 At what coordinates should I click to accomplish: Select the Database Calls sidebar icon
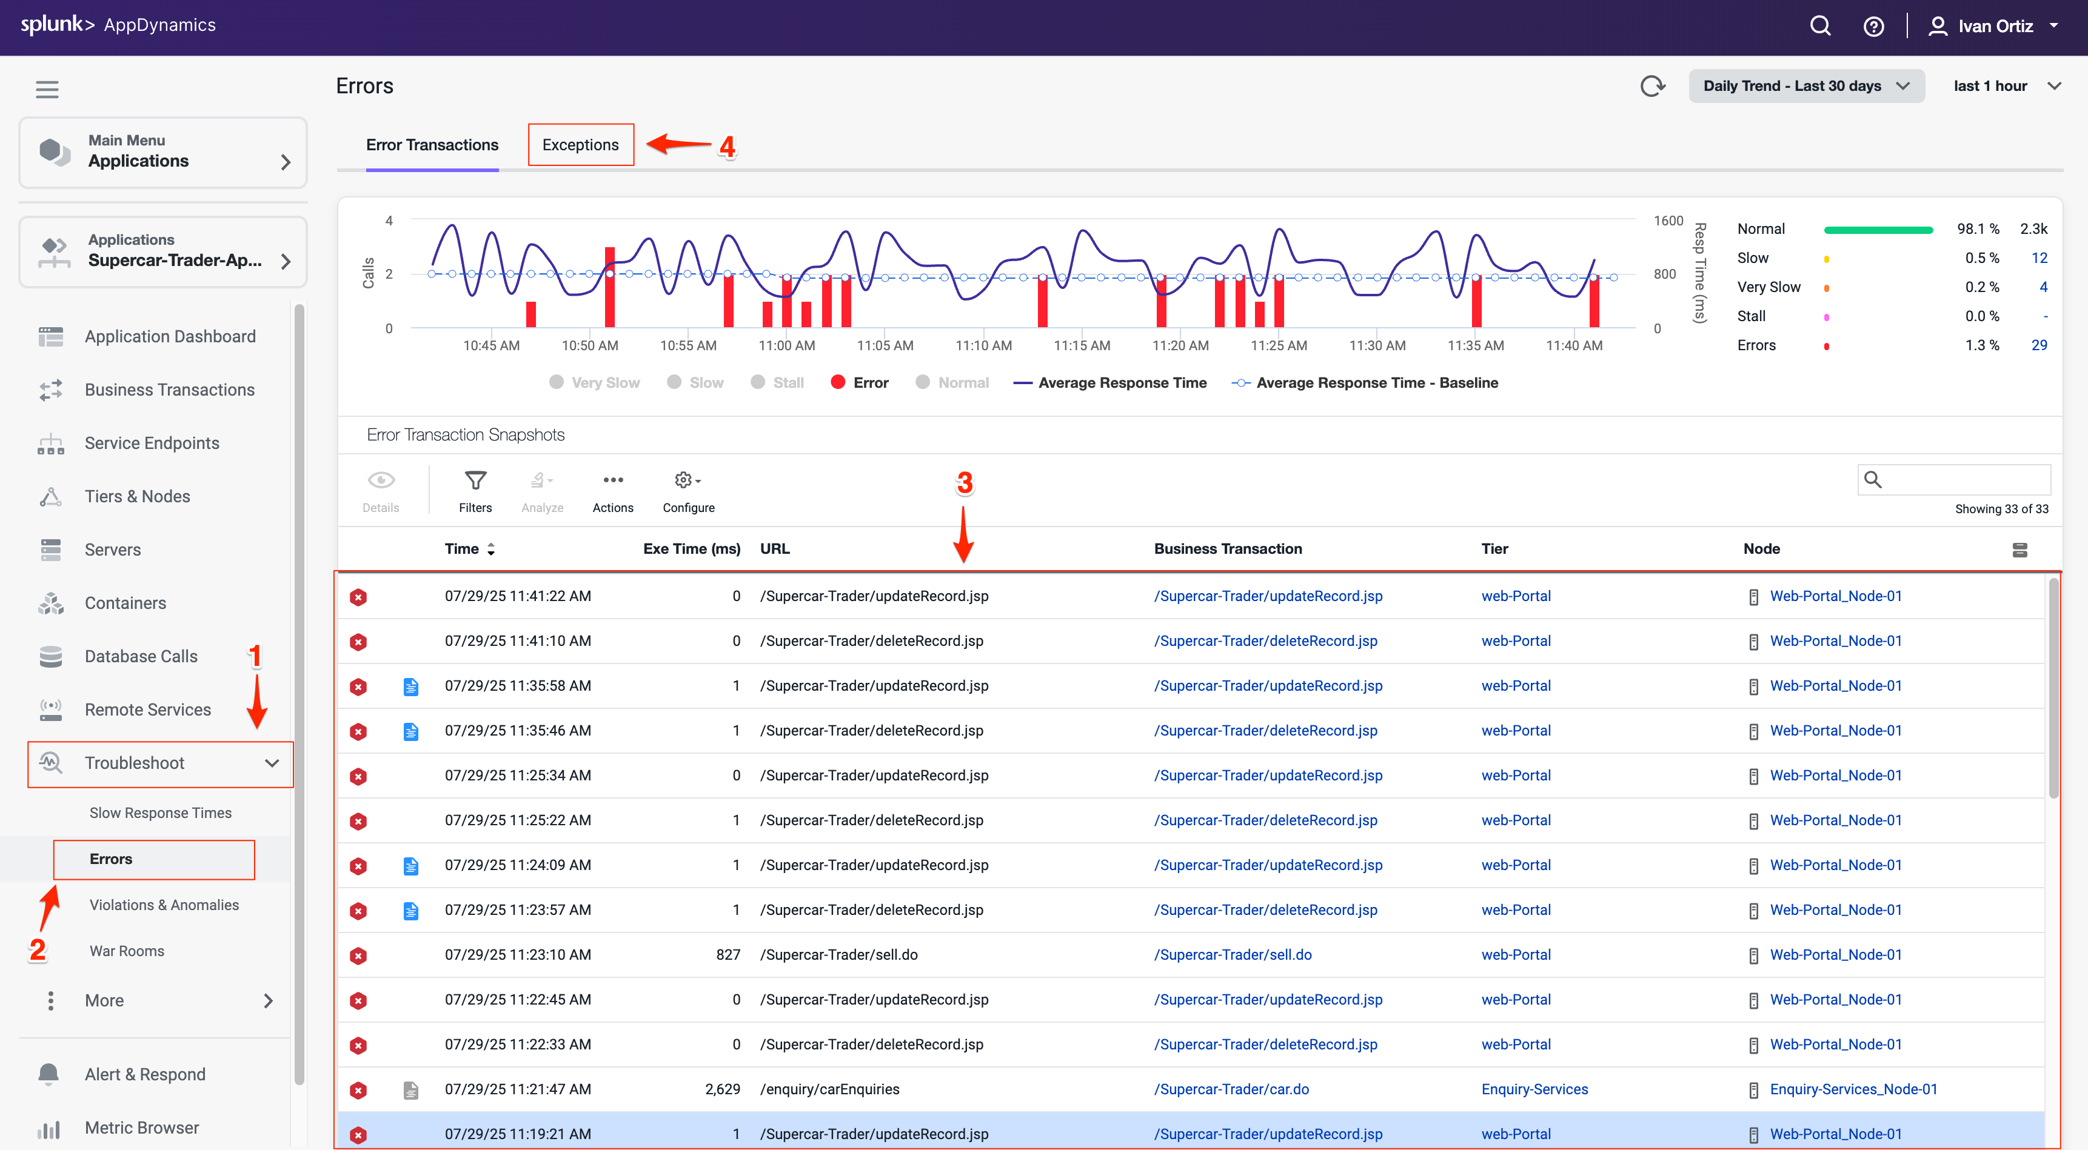coord(50,656)
